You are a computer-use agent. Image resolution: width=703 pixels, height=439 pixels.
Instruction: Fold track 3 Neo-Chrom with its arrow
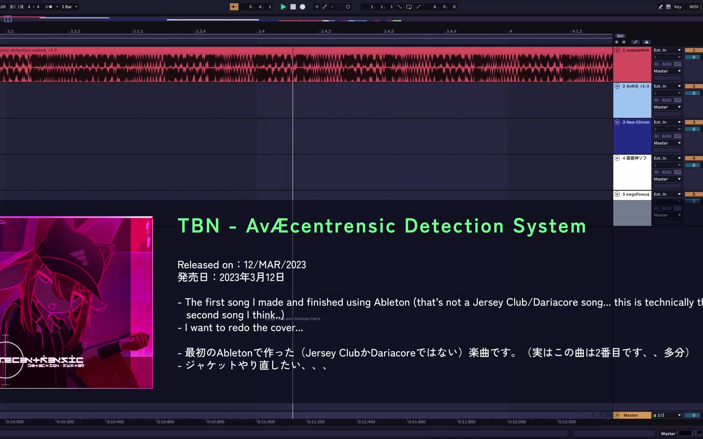[x=617, y=122]
